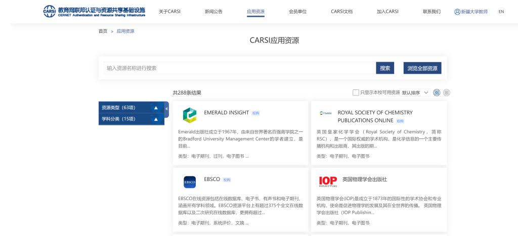
Task: Switch to list table view
Action: click(447, 92)
